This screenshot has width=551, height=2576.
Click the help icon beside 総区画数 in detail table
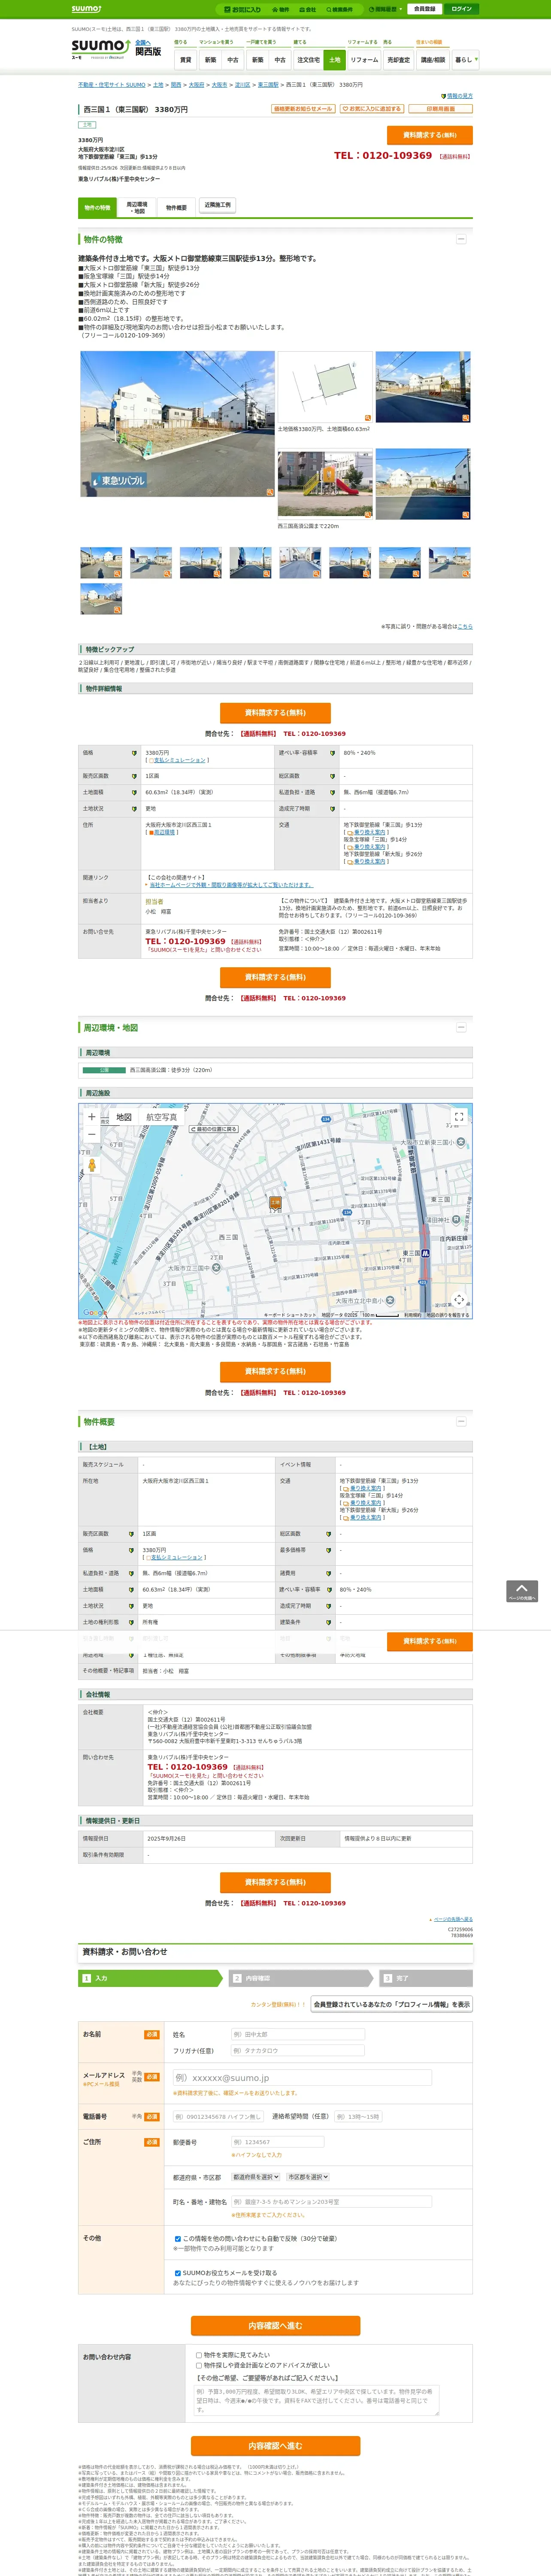click(332, 776)
